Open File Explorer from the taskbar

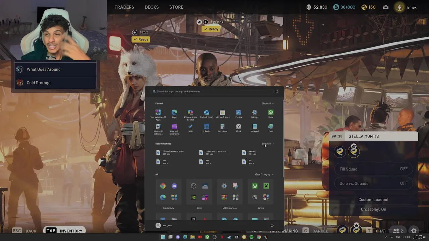[x=192, y=237]
